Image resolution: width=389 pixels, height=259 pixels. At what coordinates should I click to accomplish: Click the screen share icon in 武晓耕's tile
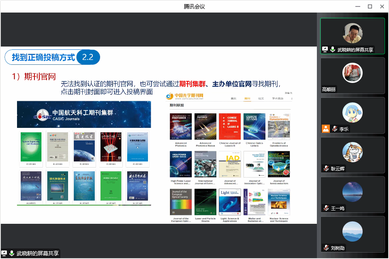point(325,49)
